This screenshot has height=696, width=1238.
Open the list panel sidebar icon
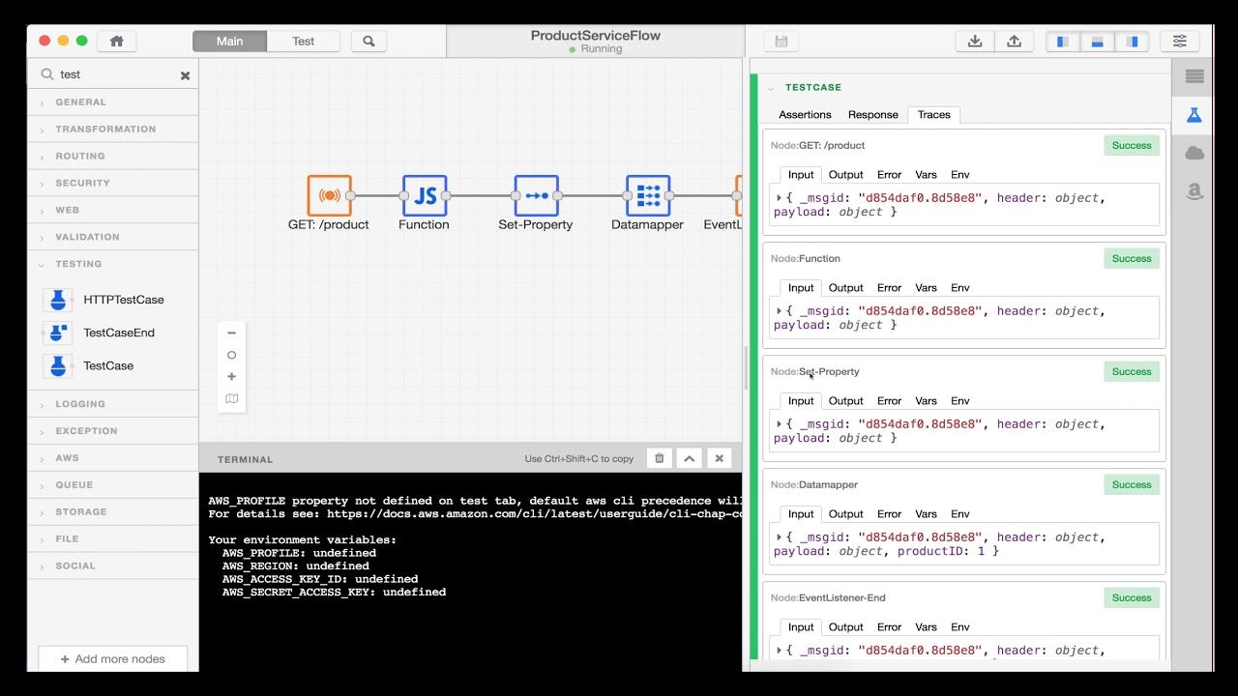pyautogui.click(x=1194, y=76)
